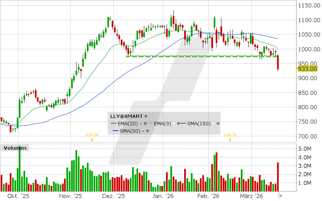Enable the SMA(150) checkbox
Image resolution: width=322 pixels, height=201 pixels.
tap(214, 124)
